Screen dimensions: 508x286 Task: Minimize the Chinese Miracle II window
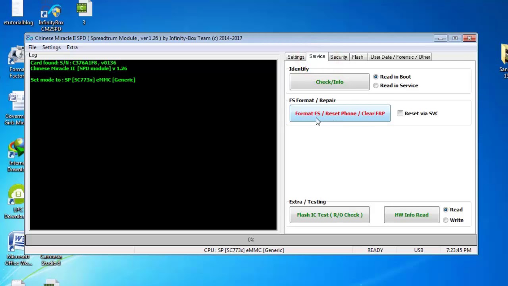coord(441,38)
